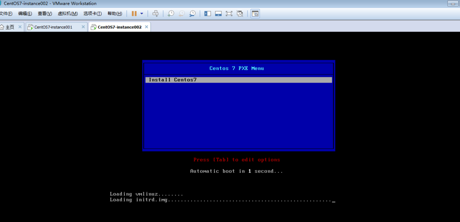Close the CentOS7-instance001 tab
This screenshot has height=222, width=460.
(83, 27)
